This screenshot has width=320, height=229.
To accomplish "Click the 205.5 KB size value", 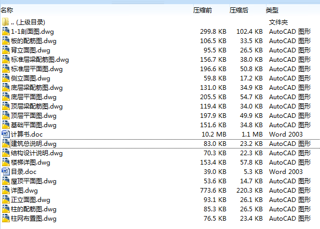I will [x=213, y=97].
